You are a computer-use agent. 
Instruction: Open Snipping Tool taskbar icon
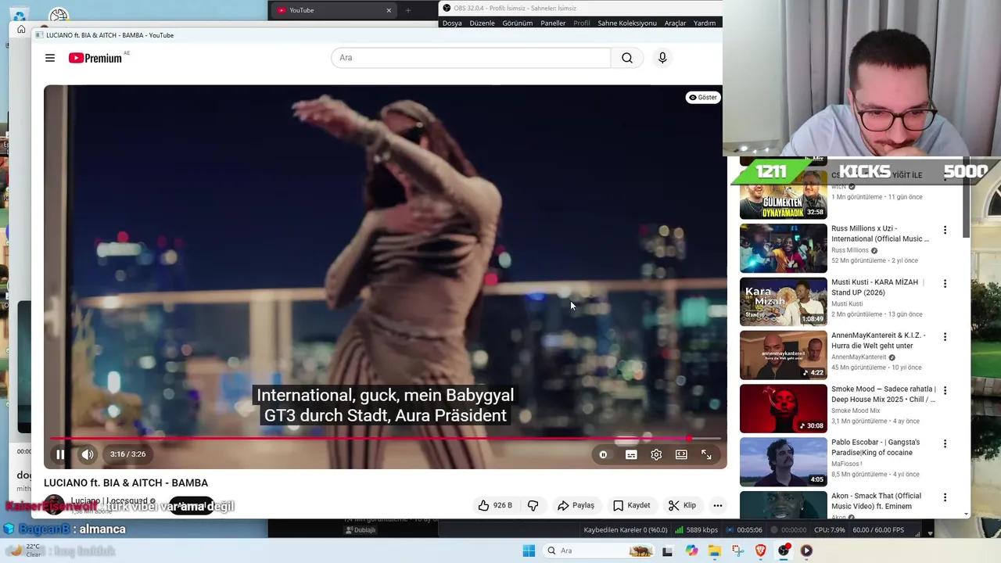click(x=737, y=550)
